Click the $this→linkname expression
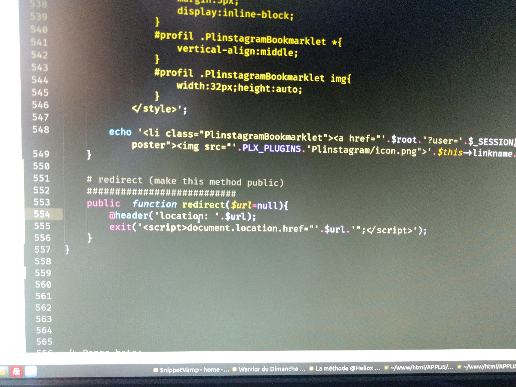 pyautogui.click(x=475, y=153)
